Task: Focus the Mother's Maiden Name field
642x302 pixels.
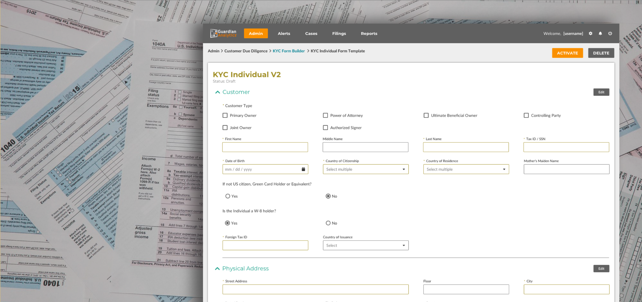Action: [x=567, y=169]
